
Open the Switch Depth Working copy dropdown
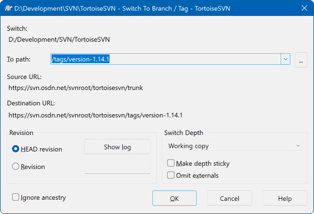click(235, 146)
